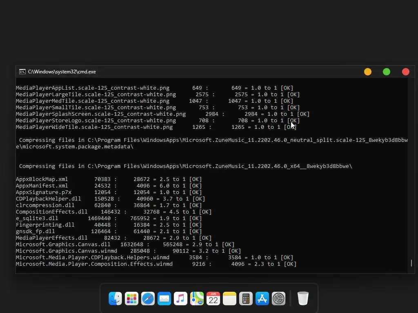Click the 765952 compressed size value
The image size is (418, 313).
coord(140,218)
